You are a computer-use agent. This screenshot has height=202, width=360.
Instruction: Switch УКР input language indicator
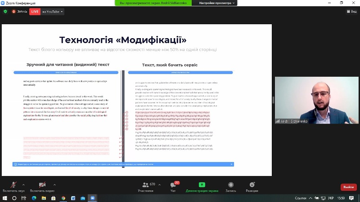coord(331,198)
